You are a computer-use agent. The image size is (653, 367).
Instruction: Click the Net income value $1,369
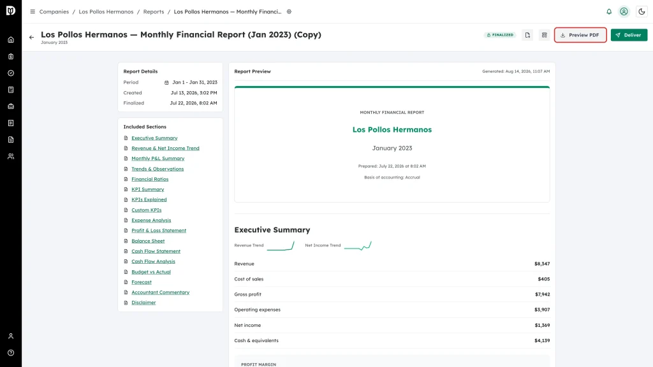point(542,326)
